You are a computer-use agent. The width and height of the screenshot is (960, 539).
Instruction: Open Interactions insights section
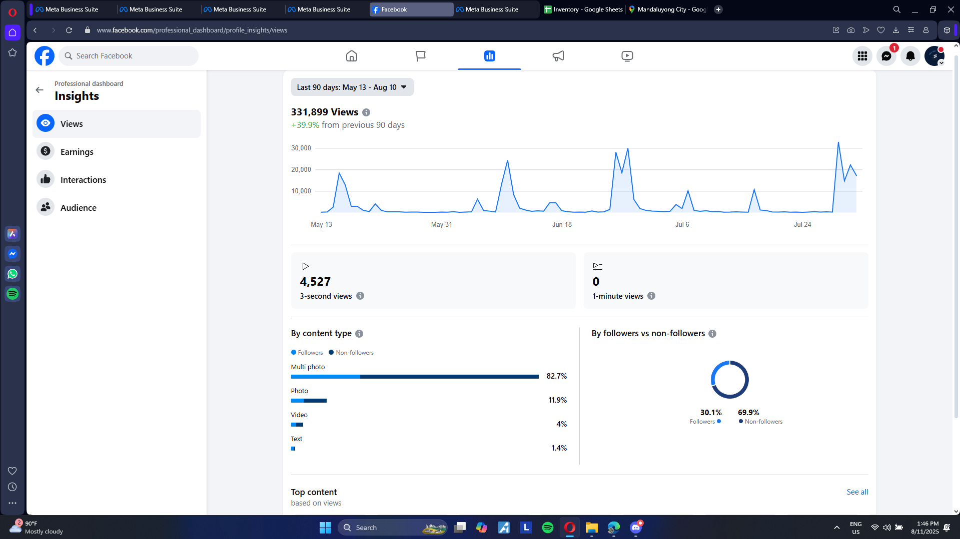click(83, 180)
